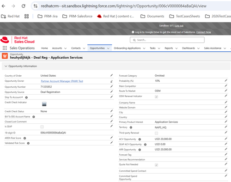Edit ACV Opportunity pencil icon

(x=226, y=139)
